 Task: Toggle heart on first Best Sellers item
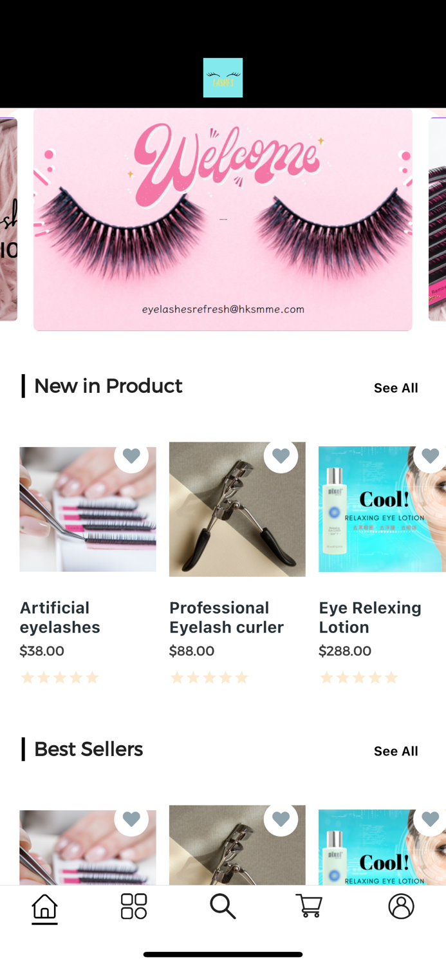click(x=131, y=819)
